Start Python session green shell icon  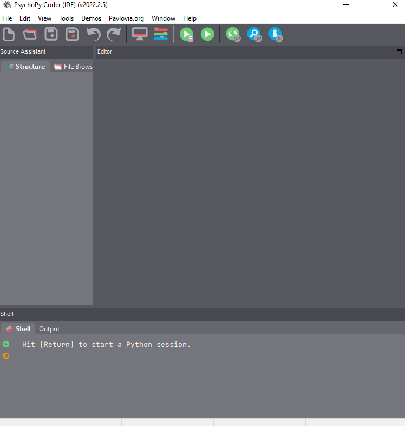pos(6,344)
